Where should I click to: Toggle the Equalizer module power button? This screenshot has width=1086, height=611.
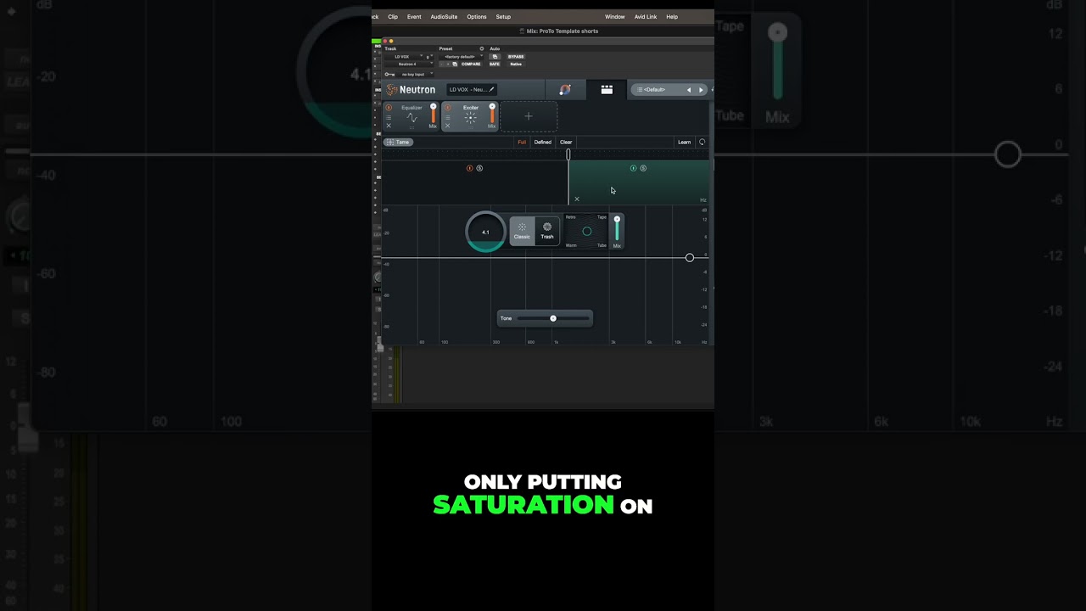click(x=389, y=108)
